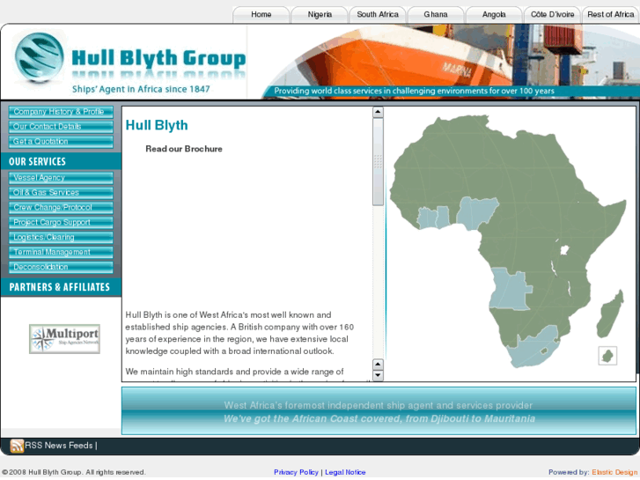Viewport: 640px width, 480px height.
Task: Click the OUR SERVICES heading
Action: click(37, 162)
